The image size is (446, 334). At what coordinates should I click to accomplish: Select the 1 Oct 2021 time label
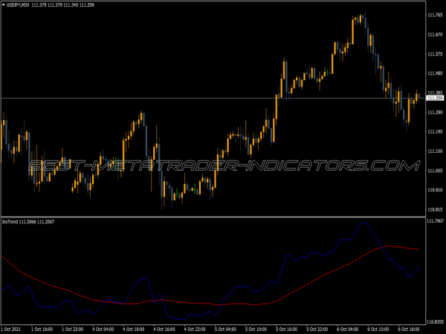(11, 329)
